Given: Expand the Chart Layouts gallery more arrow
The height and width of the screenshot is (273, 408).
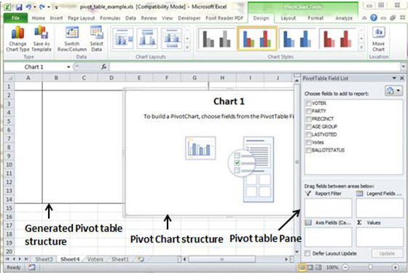Looking at the screenshot, I should point(187,47).
